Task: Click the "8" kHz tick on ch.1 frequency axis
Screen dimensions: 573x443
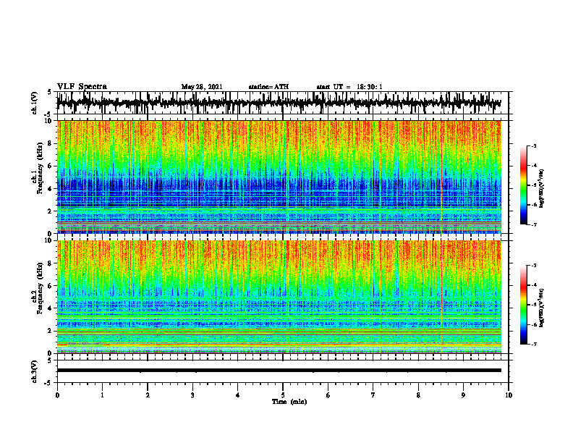Action: point(51,143)
